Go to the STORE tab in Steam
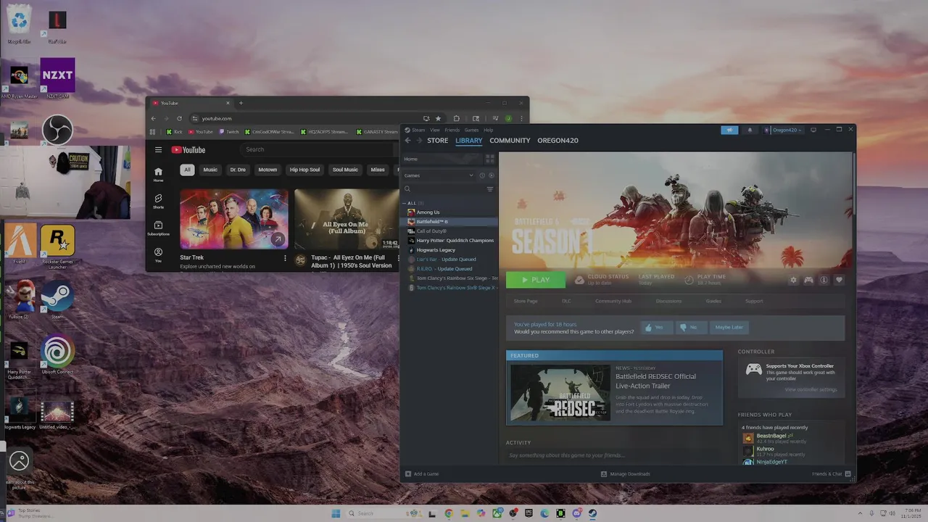 coord(437,141)
